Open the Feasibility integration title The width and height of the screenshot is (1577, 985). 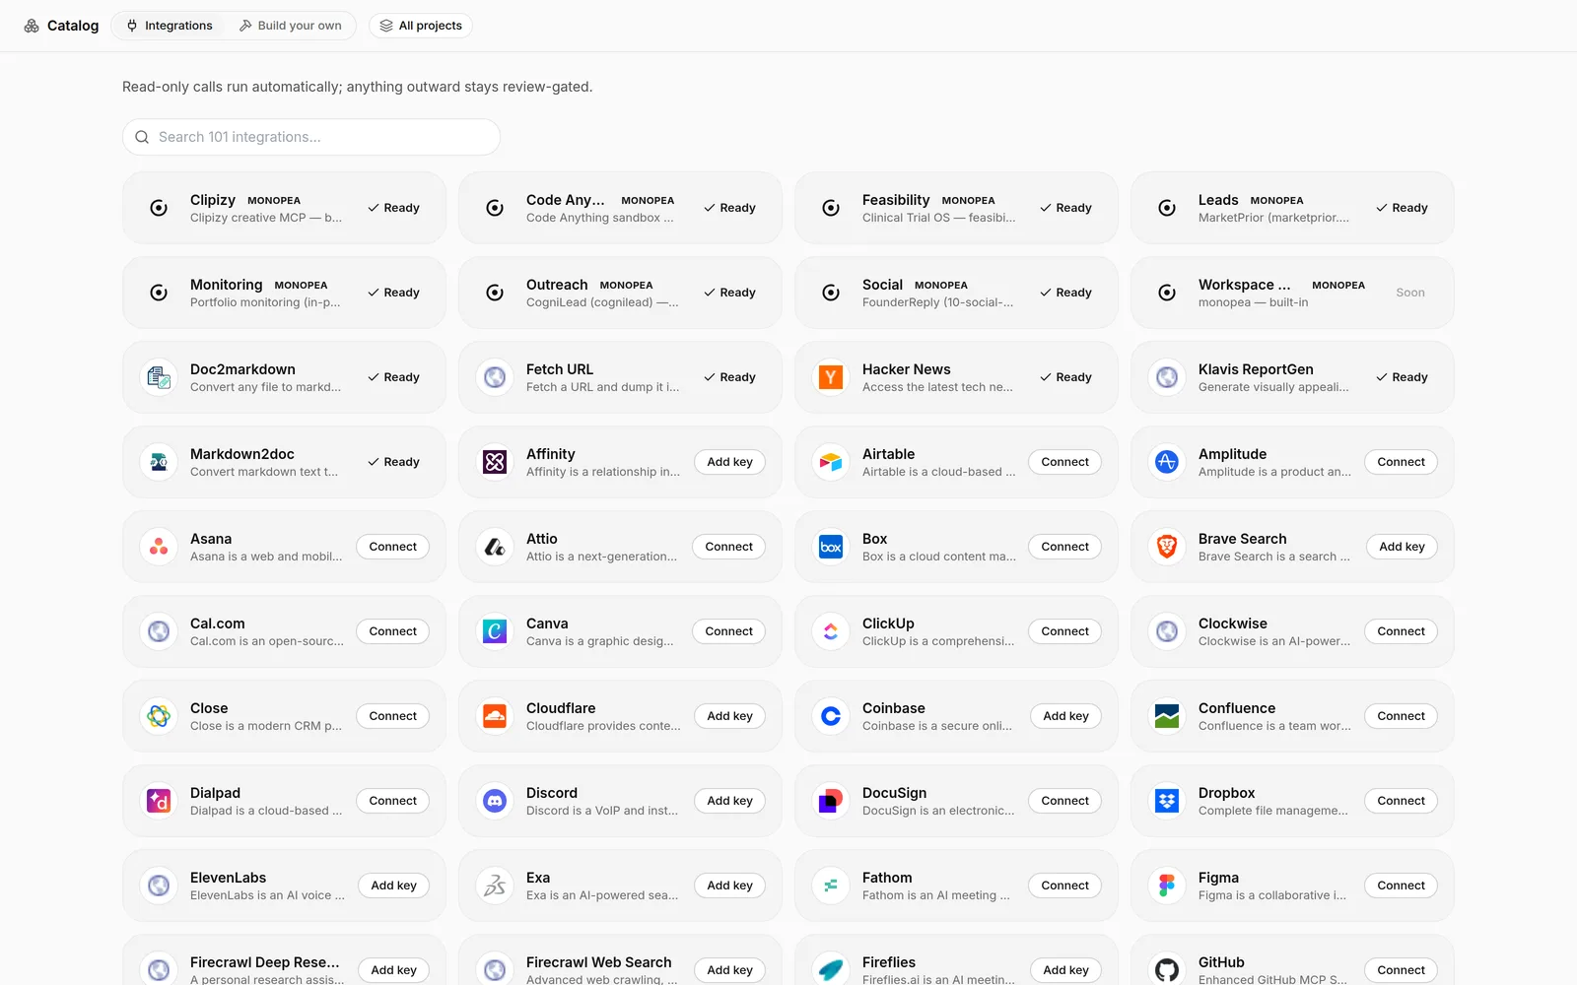tap(896, 200)
